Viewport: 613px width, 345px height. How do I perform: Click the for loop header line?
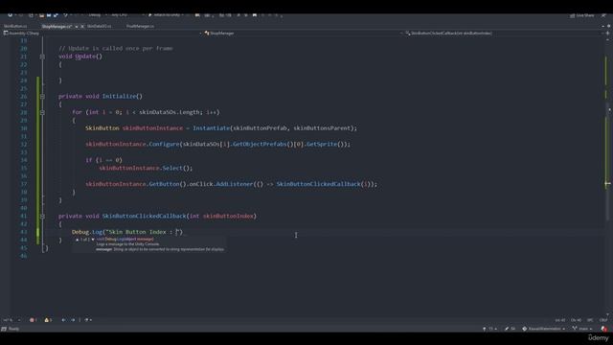tap(146, 112)
